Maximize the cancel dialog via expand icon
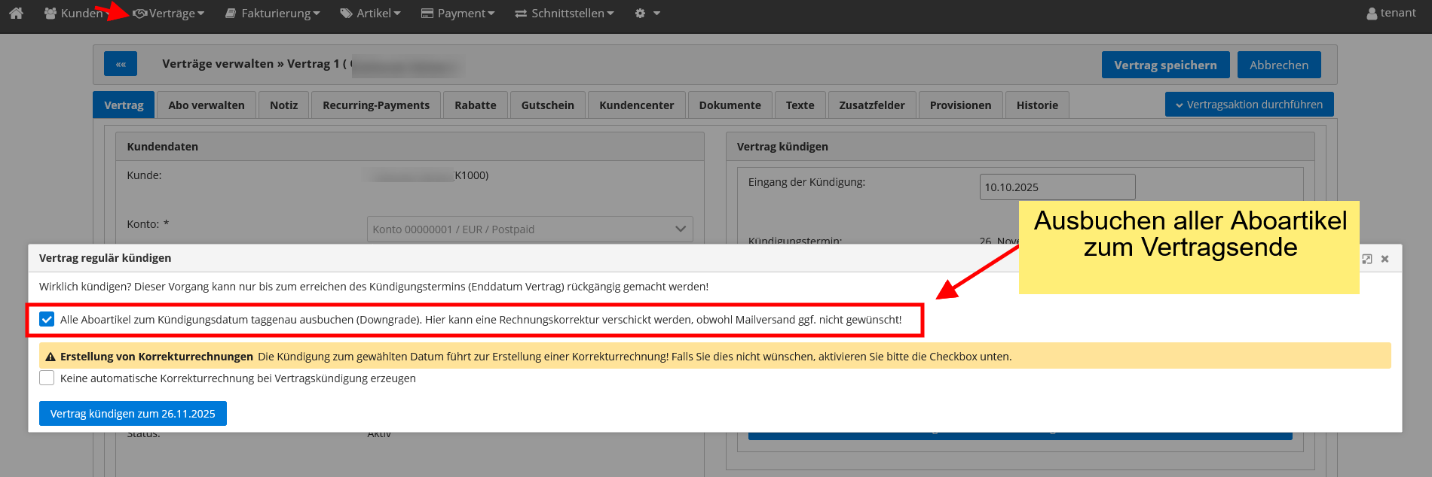1432x477 pixels. [1367, 259]
